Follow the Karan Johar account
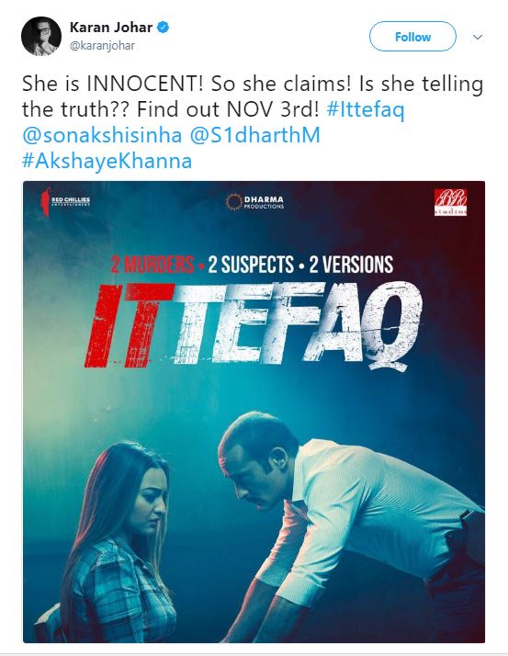 [412, 37]
